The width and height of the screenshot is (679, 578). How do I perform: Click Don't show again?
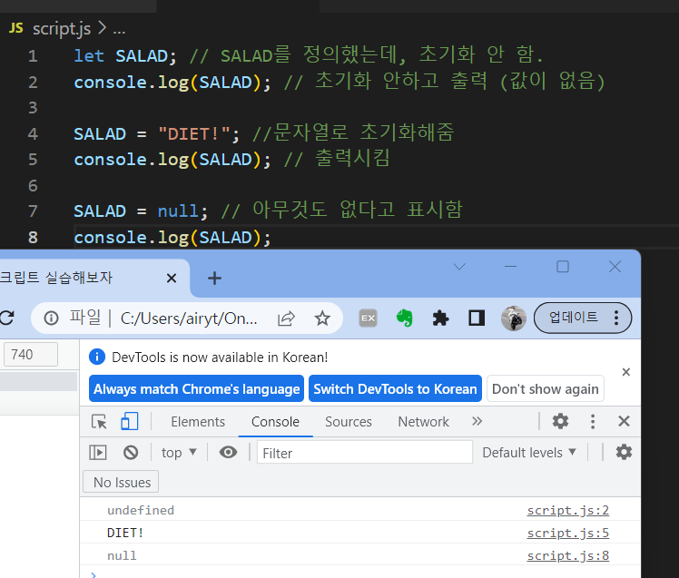pos(546,388)
